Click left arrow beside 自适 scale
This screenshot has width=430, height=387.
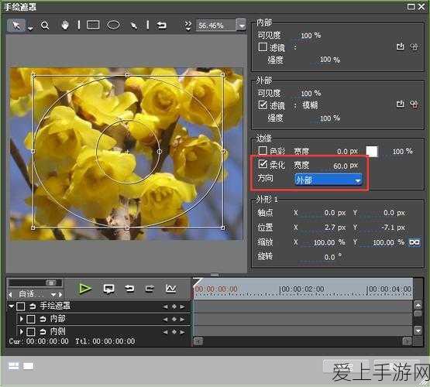click(x=10, y=294)
